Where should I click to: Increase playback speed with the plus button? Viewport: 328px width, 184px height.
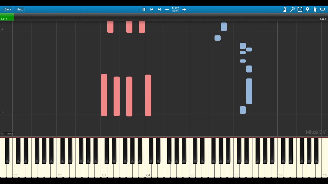coord(184,9)
